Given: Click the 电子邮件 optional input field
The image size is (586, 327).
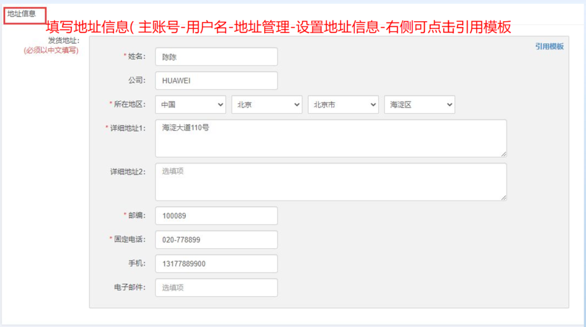Looking at the screenshot, I should coord(217,288).
